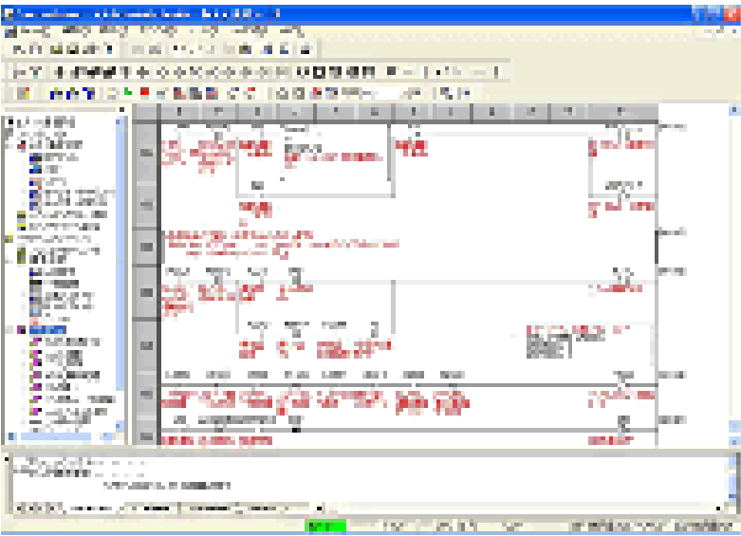This screenshot has height=536, width=741.
Task: Click the red stop icon in the third toolbar row
Action: [x=143, y=93]
